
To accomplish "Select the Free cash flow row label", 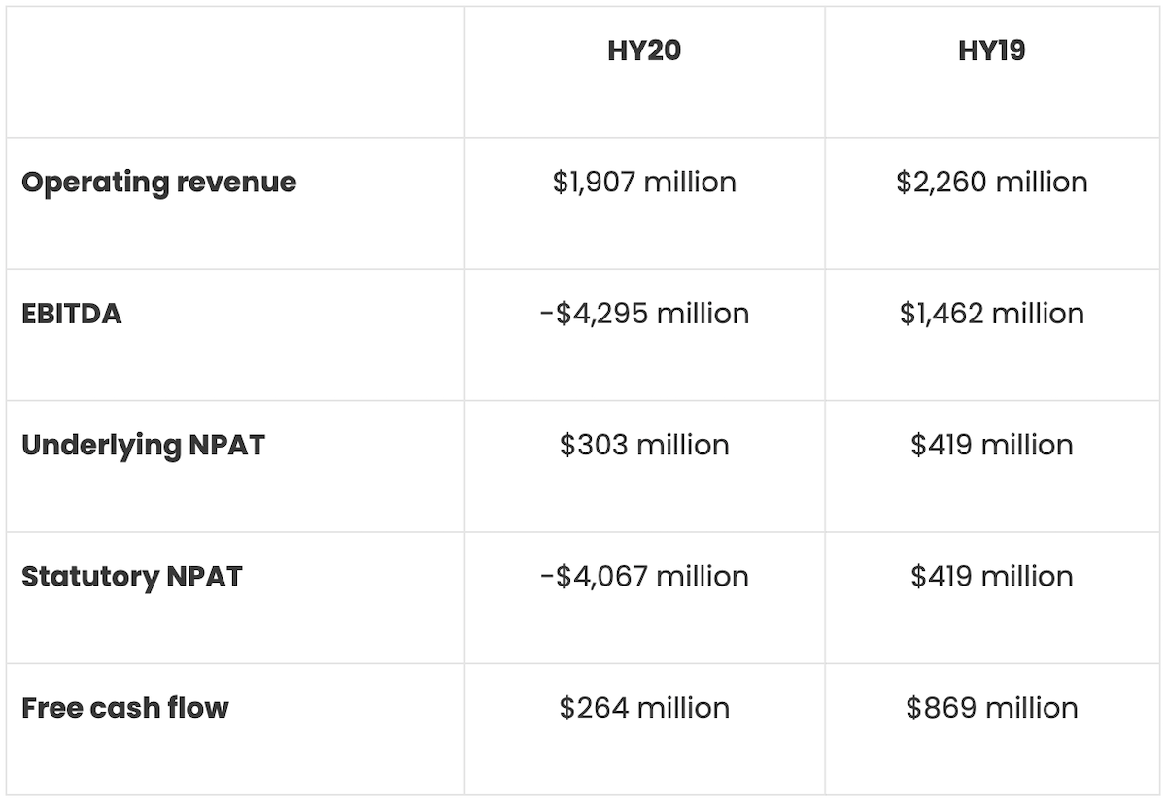I will [x=124, y=707].
